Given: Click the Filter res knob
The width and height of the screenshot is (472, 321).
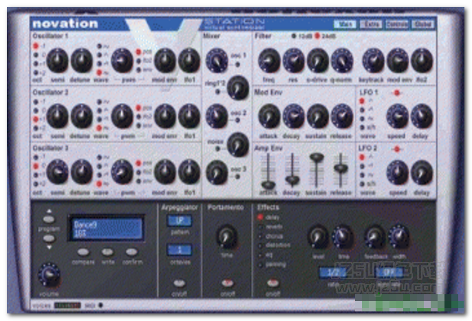Looking at the screenshot, I should [294, 60].
